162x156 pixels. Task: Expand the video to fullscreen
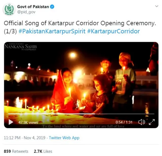coord(152,122)
